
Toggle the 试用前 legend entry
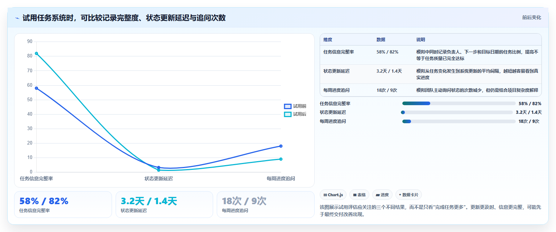[x=295, y=106]
